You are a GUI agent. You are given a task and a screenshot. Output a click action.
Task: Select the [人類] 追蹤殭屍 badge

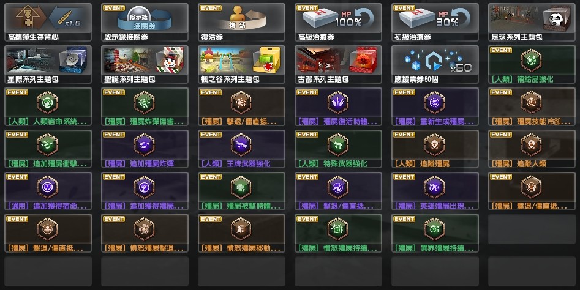[x=435, y=149]
